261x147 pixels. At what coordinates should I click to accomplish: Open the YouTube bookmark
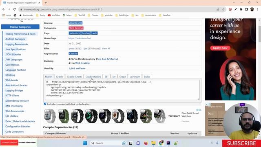tap(54, 15)
